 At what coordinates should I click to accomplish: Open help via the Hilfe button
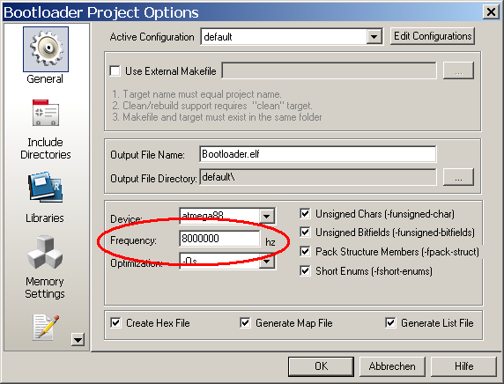tap(463, 366)
